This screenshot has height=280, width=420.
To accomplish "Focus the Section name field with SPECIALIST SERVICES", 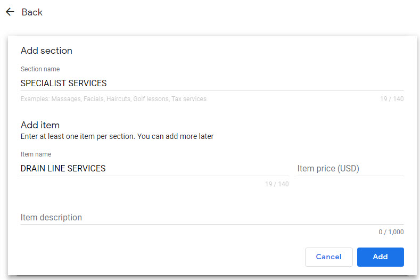I will click(213, 83).
